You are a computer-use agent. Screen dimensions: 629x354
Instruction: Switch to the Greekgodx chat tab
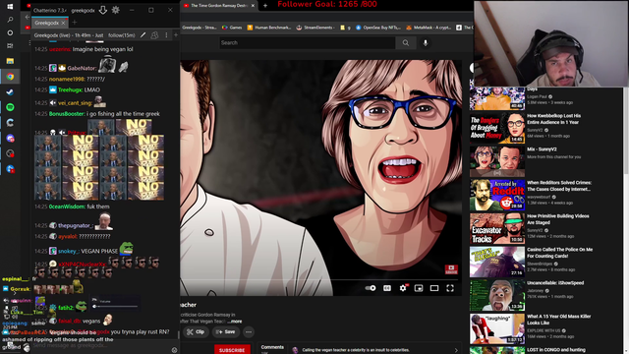click(x=46, y=23)
